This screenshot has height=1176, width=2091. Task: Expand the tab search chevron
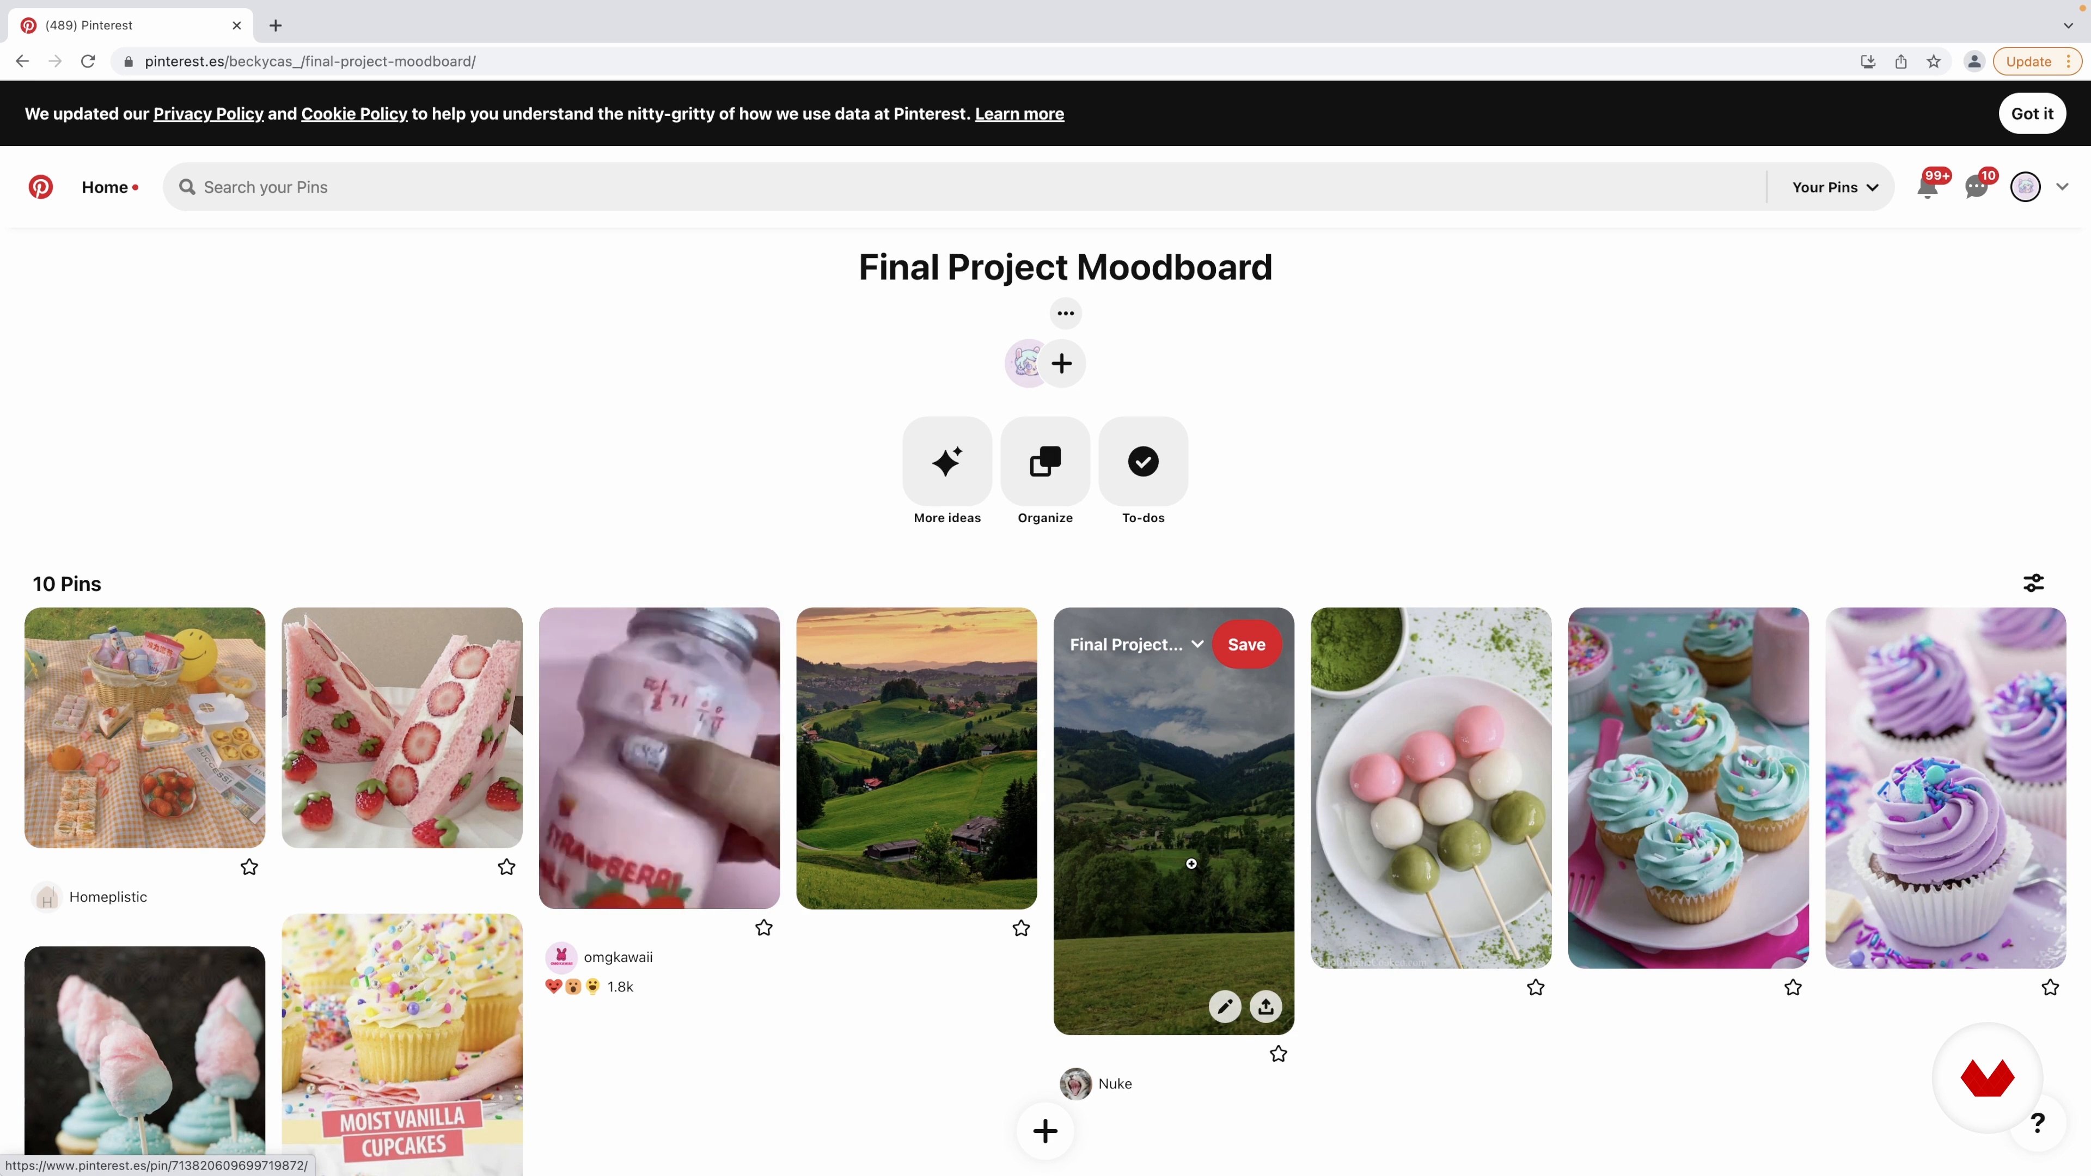[2068, 25]
